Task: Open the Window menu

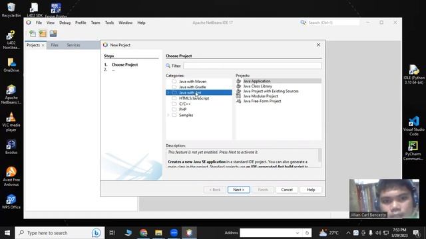Action: tap(126, 23)
